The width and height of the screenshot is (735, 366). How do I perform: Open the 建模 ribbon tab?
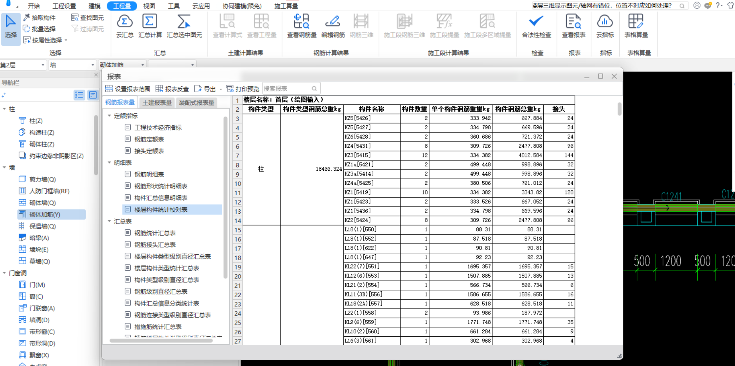(x=95, y=6)
